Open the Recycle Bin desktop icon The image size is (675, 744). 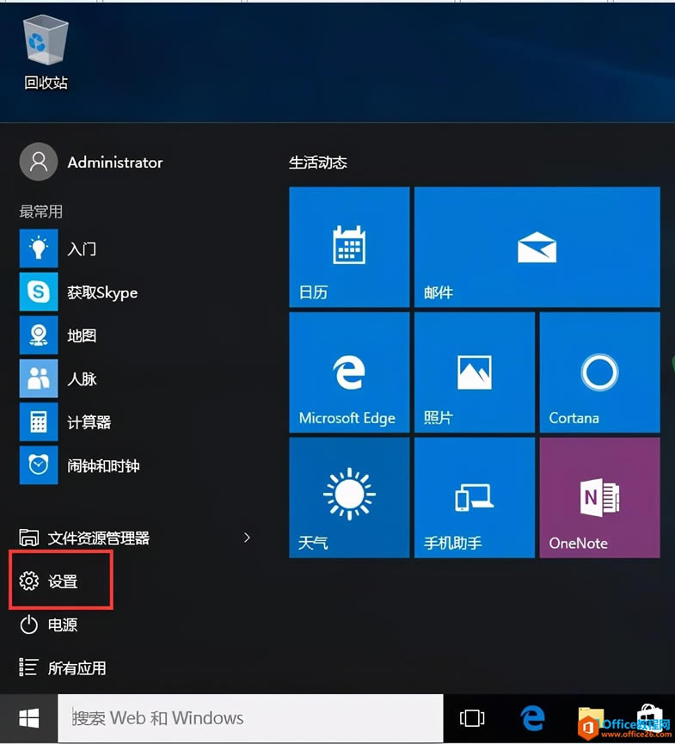[x=46, y=52]
